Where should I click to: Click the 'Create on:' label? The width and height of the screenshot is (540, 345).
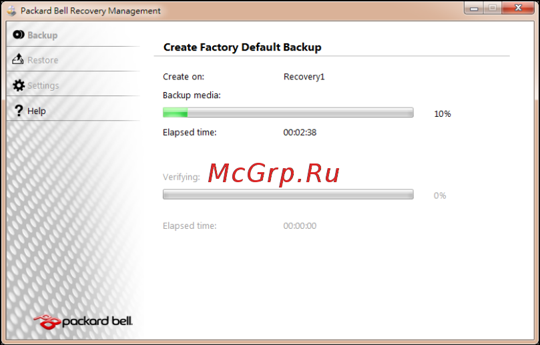[x=183, y=77]
